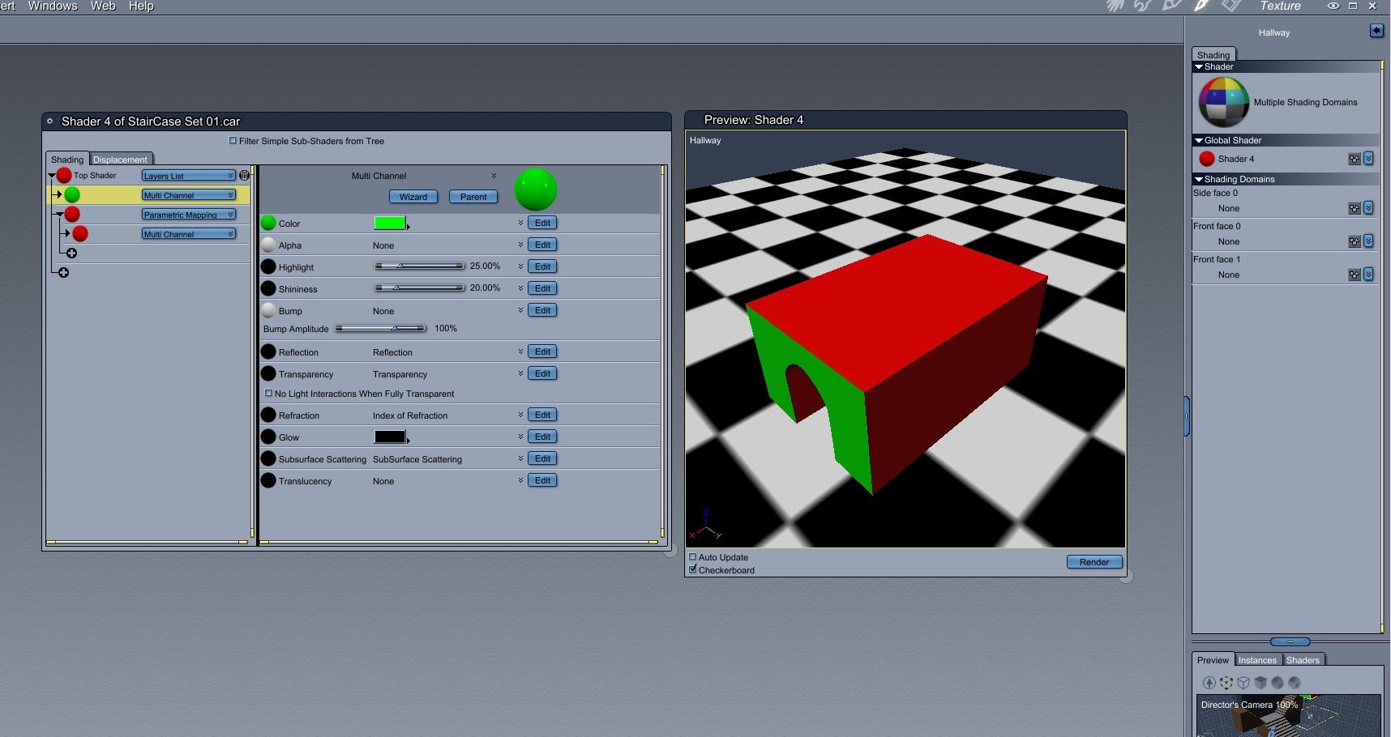
Task: Click the blue panel divider handle above Preview
Action: (1290, 641)
